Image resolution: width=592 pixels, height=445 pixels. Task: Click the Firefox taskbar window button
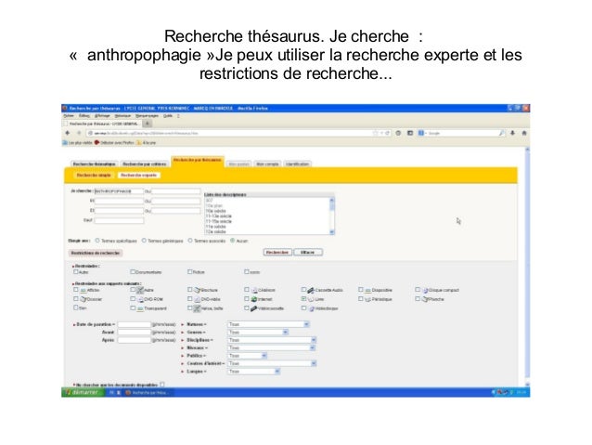point(148,393)
